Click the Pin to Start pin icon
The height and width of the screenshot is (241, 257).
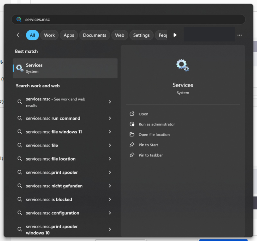(132, 145)
